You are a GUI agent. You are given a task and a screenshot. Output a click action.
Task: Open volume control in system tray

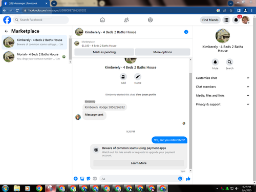(237, 188)
